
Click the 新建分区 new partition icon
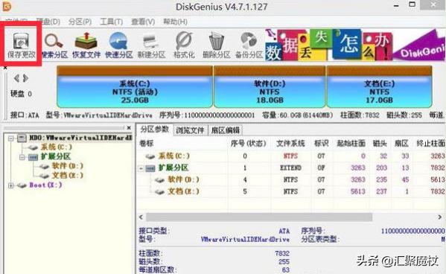pyautogui.click(x=151, y=45)
